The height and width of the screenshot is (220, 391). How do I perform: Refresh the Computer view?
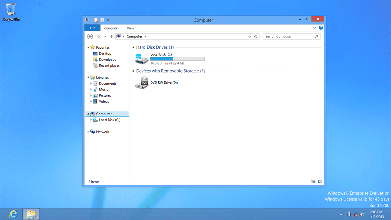coord(256,37)
